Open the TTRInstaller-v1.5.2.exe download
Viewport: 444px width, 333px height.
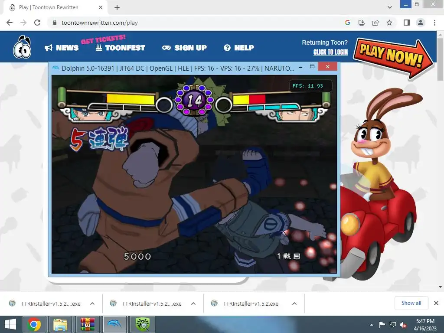(x=251, y=304)
